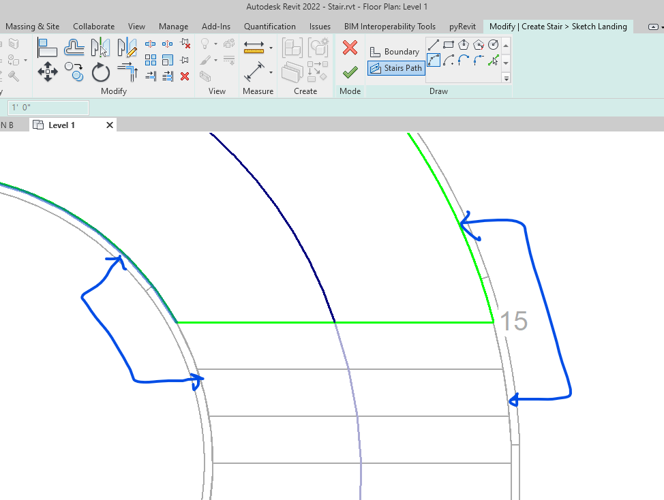Image resolution: width=664 pixels, height=500 pixels.
Task: Select the Pick Lines draw tool
Action: (x=492, y=60)
